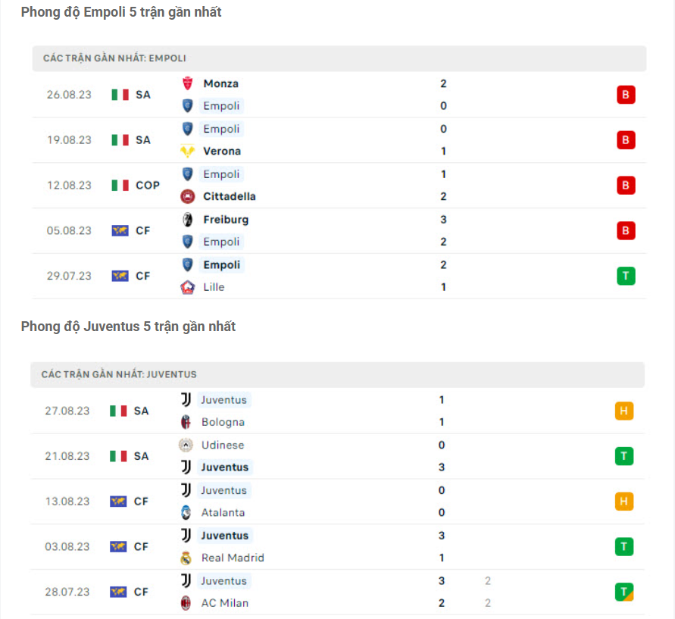Click the Bologna club crest
675x619 pixels.
click(186, 422)
